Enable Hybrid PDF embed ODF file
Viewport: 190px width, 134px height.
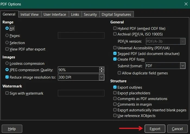(115, 28)
